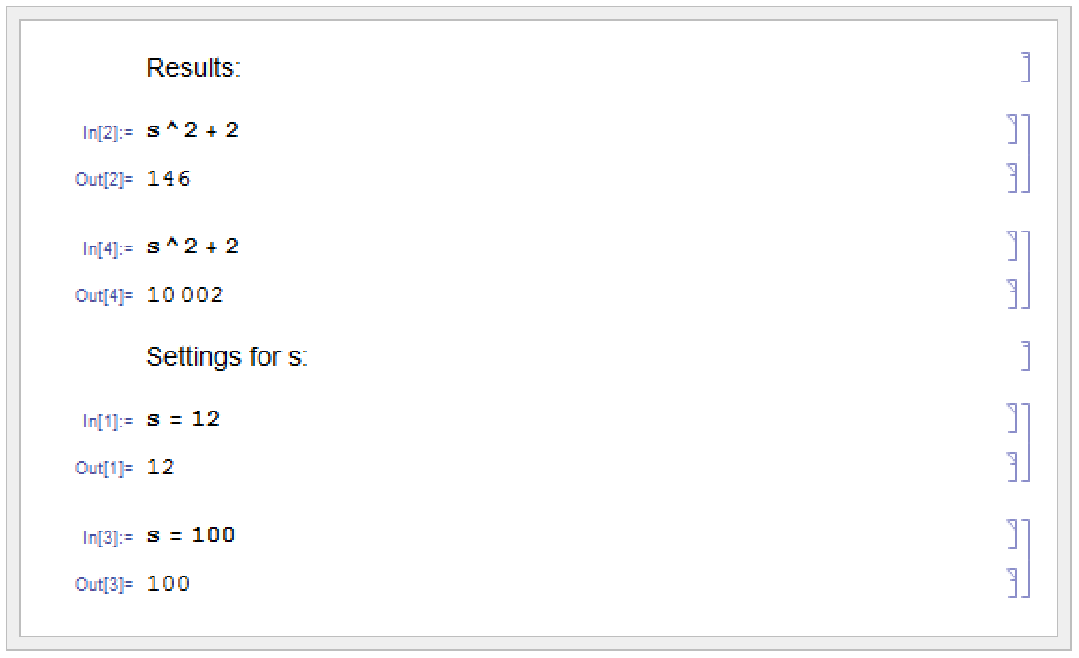Select the In[1] input cell bracket
The image size is (1079, 658).
pyautogui.click(x=1012, y=418)
